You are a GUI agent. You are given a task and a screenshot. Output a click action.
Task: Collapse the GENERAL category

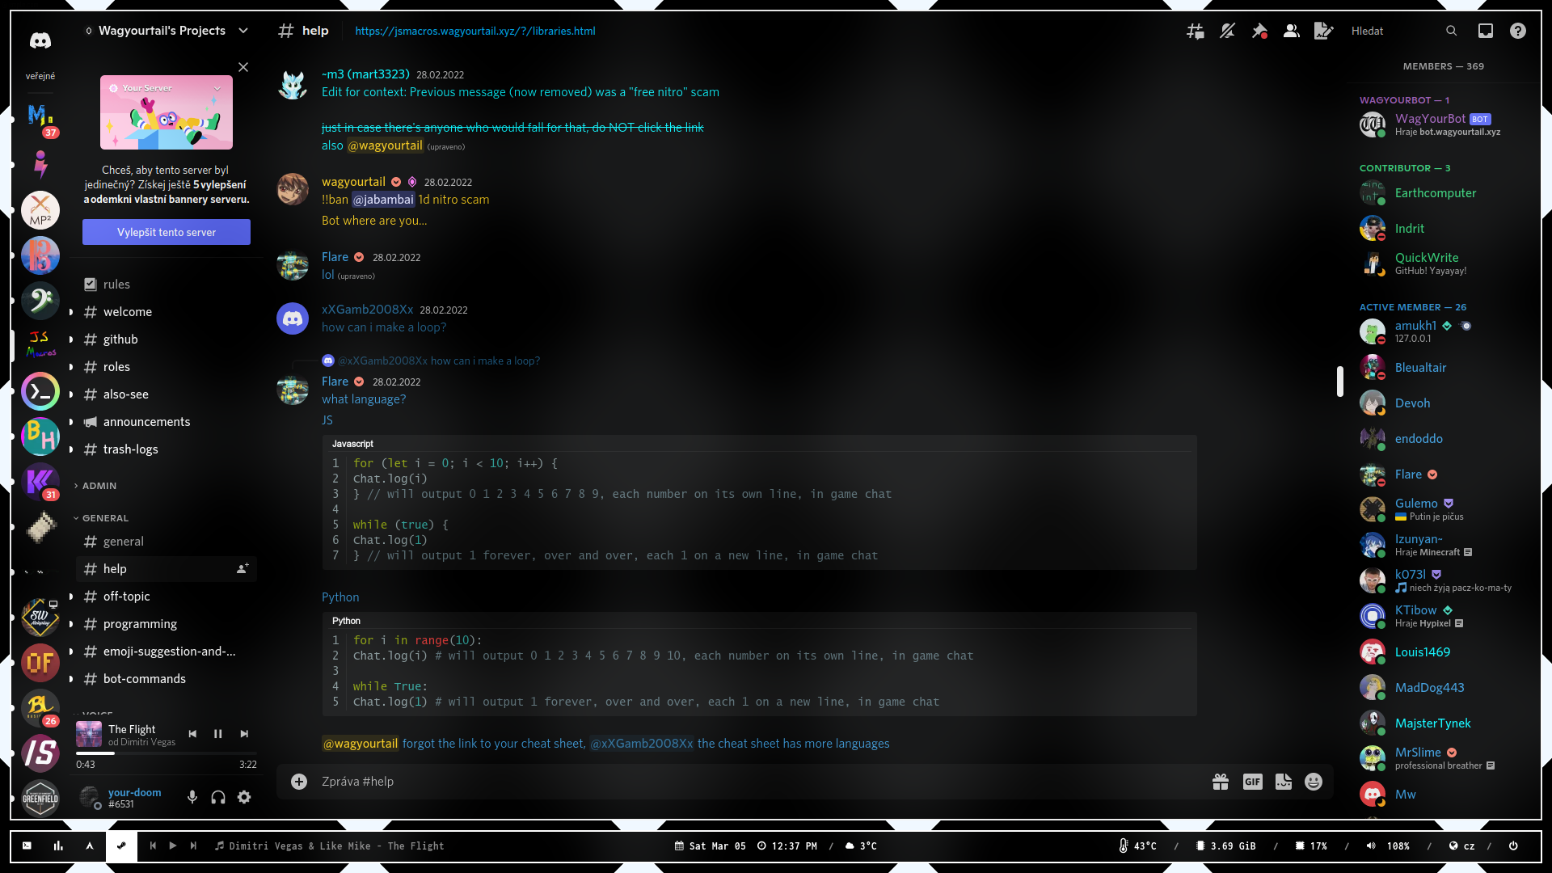[105, 518]
